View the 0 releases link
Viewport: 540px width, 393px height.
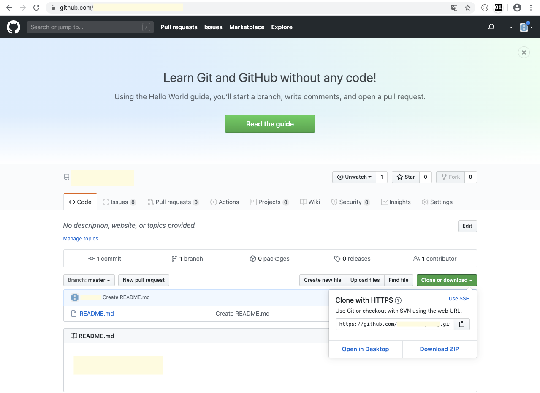click(x=352, y=259)
